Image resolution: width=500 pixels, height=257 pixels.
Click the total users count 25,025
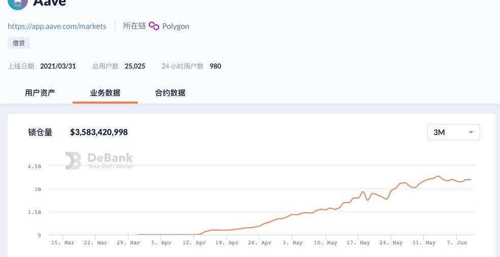(x=135, y=66)
